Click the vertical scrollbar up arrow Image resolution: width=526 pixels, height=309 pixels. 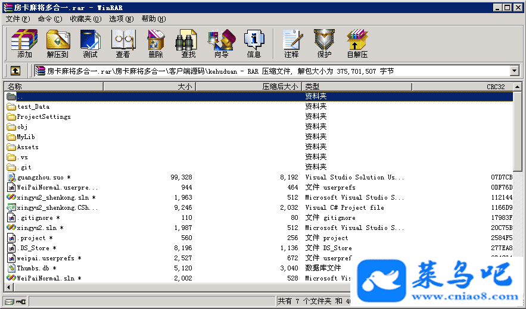(518, 87)
